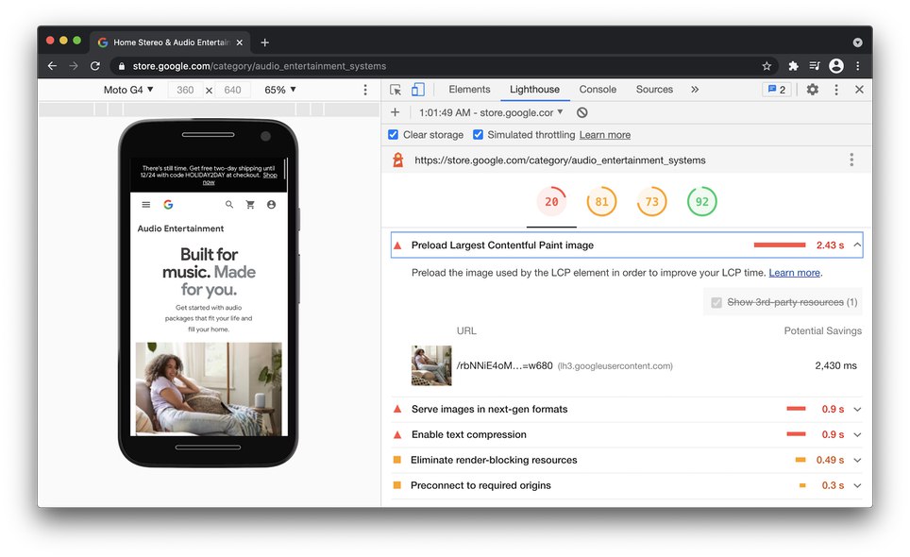Click the Google logo on phone page
Screen dimensions: 910x557
pos(168,205)
